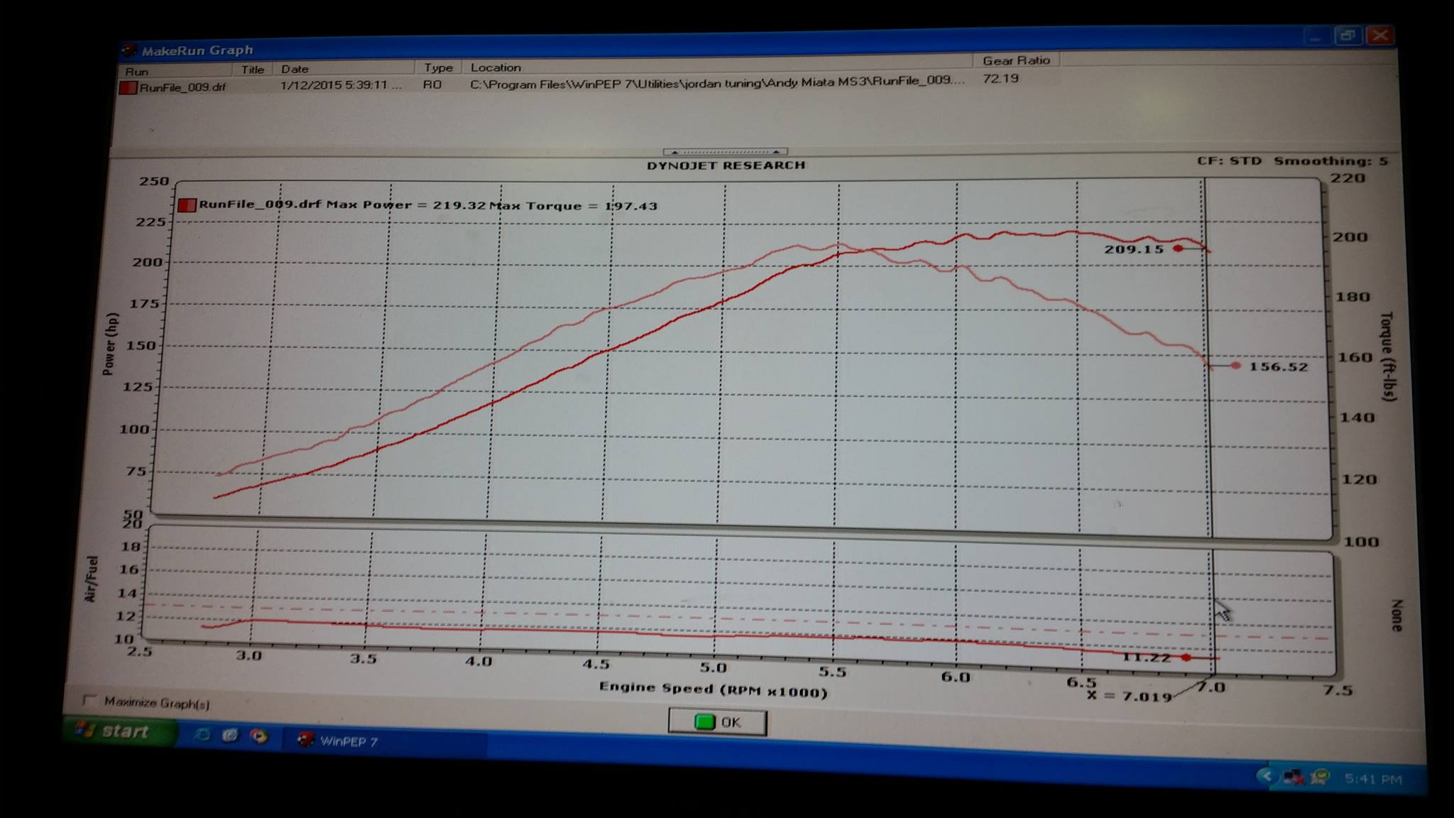Collapse run list using splitter handle

coord(725,151)
